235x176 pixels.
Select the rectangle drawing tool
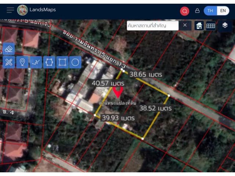click(62, 62)
